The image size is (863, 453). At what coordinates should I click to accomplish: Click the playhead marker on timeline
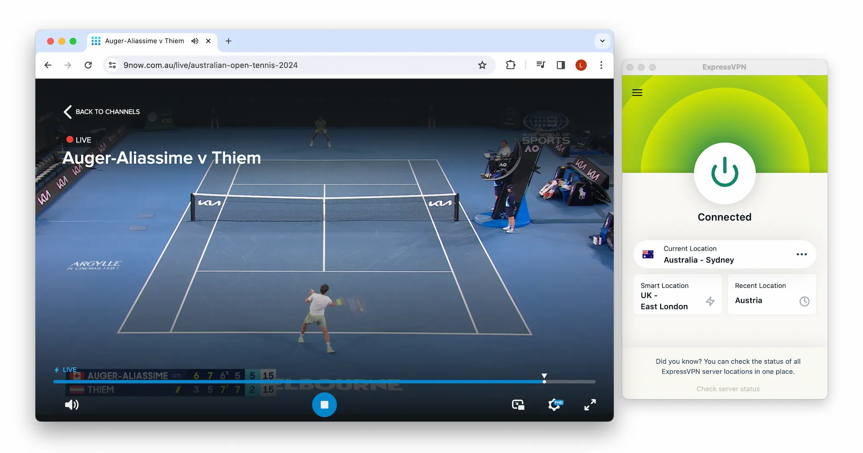[x=544, y=379]
